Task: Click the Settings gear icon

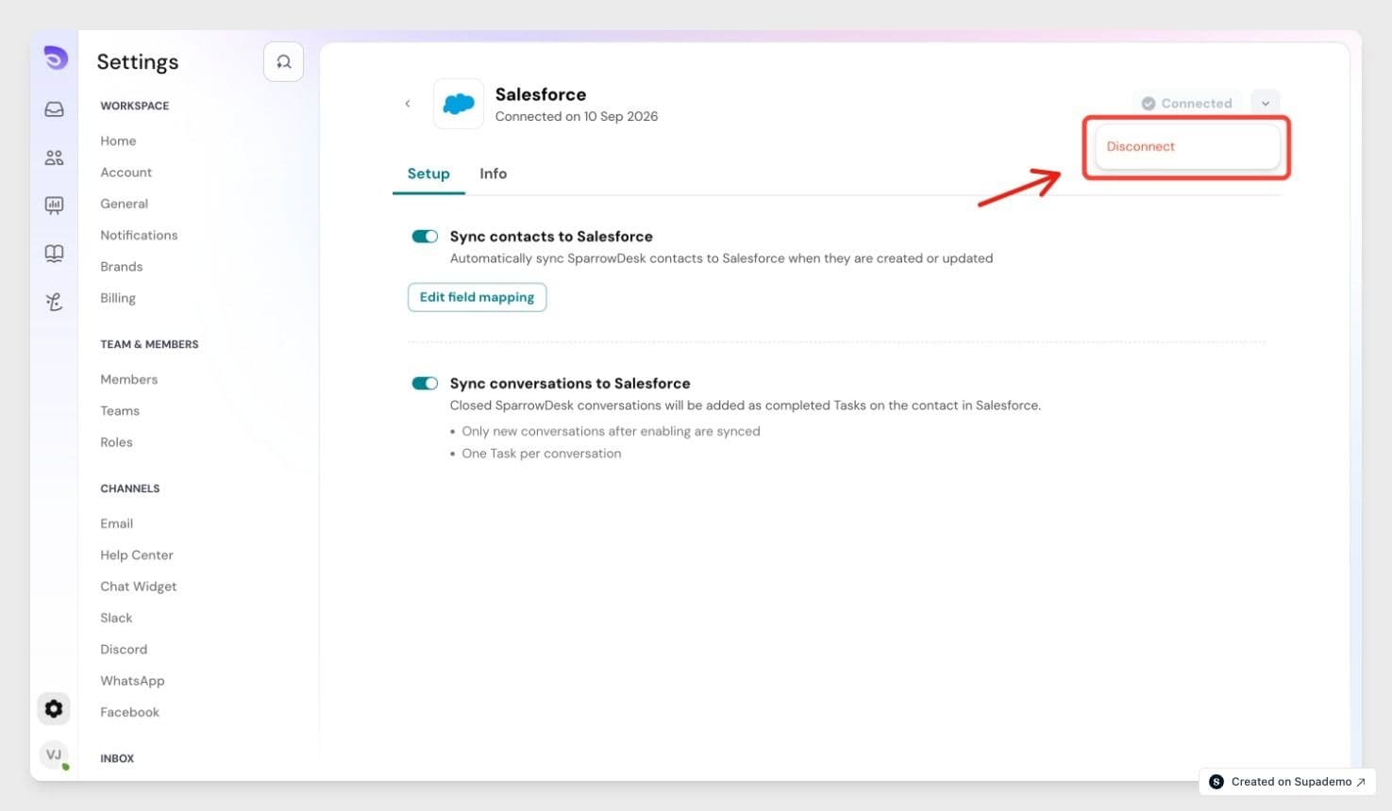Action: [54, 708]
